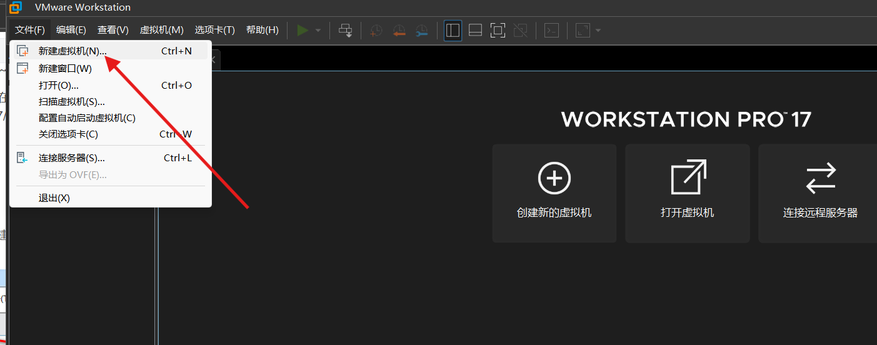Select 配置自动启动虚拟机(C) entry
The height and width of the screenshot is (345, 877).
[x=111, y=118]
